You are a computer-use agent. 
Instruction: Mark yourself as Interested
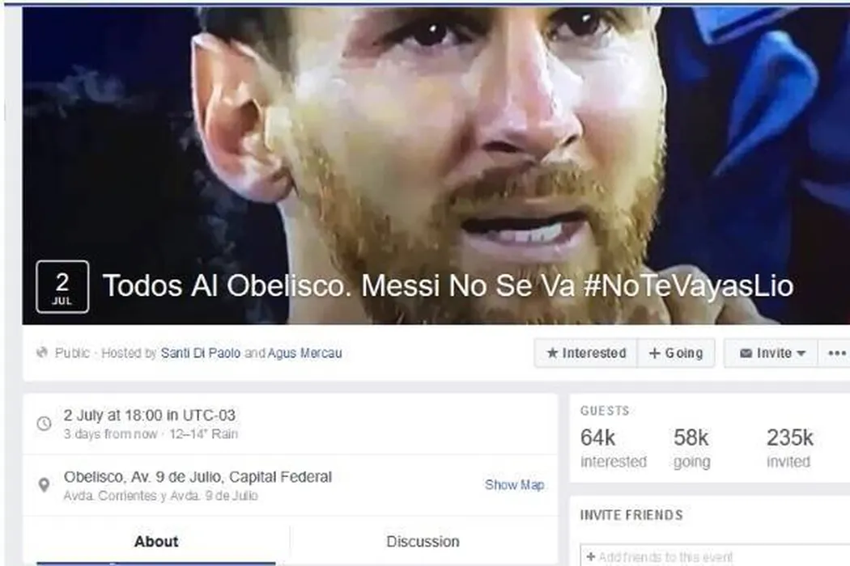tap(586, 353)
